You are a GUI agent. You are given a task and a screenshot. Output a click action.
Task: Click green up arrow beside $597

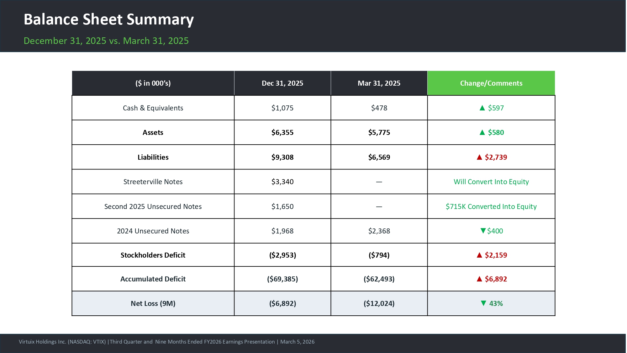pyautogui.click(x=482, y=108)
